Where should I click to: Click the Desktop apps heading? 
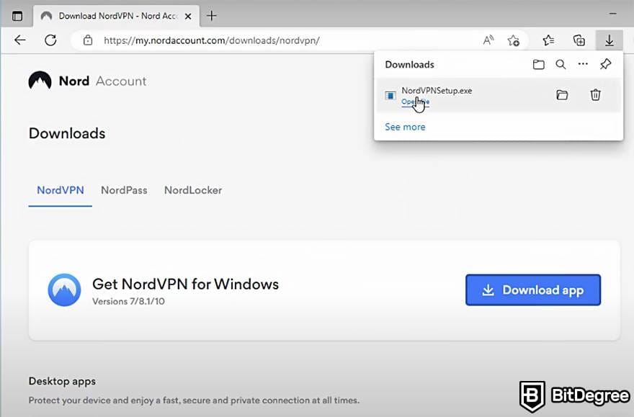click(x=62, y=381)
